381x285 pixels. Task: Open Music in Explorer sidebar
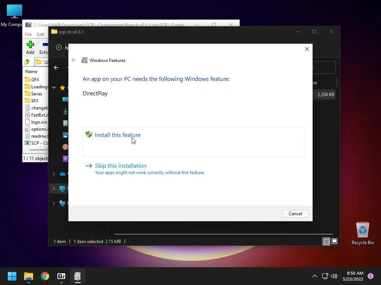point(65,147)
